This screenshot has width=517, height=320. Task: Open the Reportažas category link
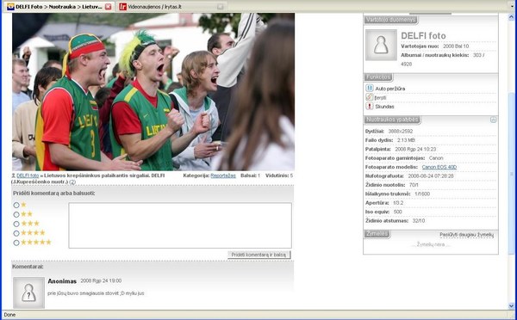pos(223,175)
